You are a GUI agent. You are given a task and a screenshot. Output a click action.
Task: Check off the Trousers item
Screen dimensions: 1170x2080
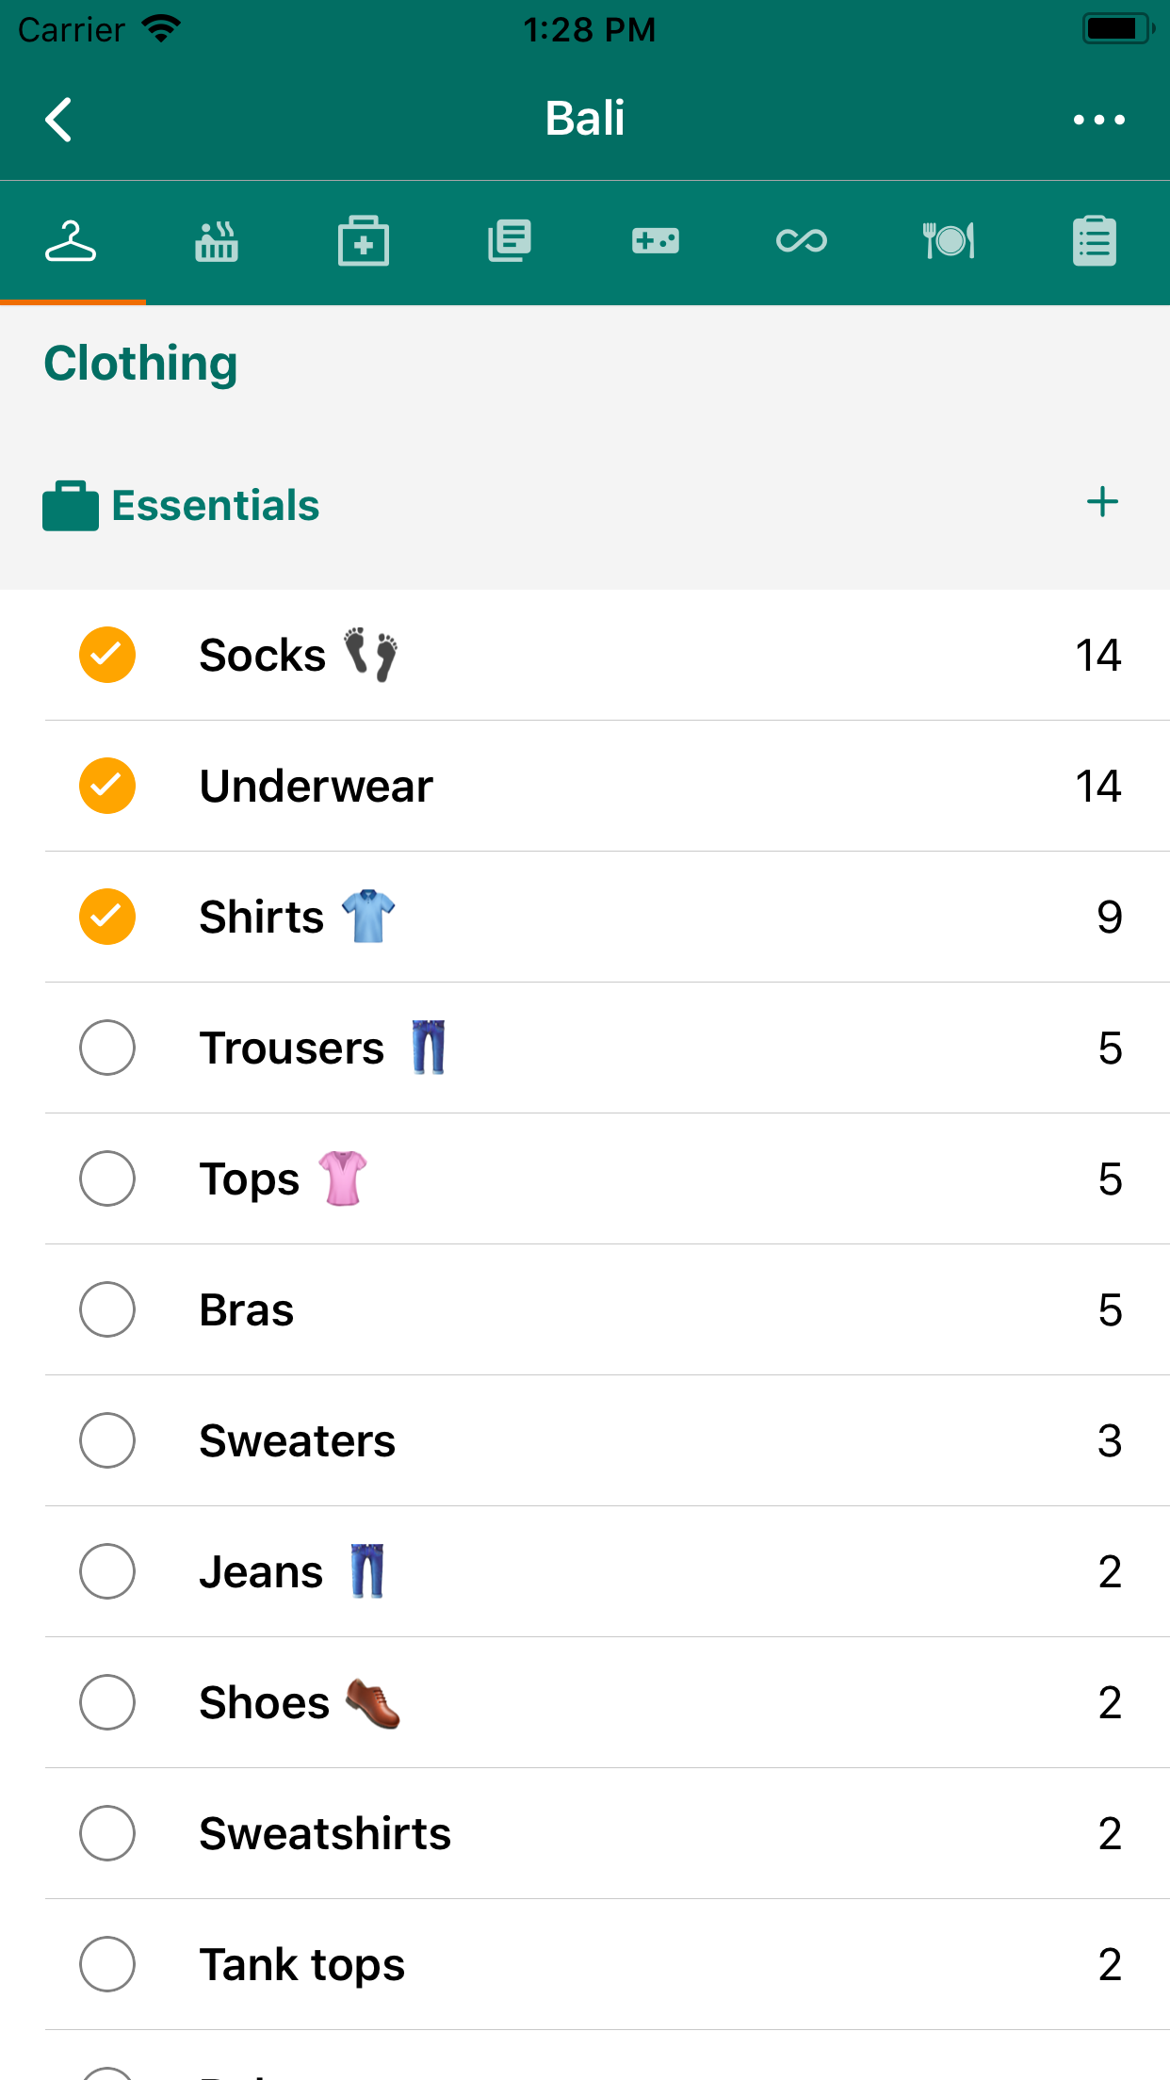pyautogui.click(x=107, y=1048)
